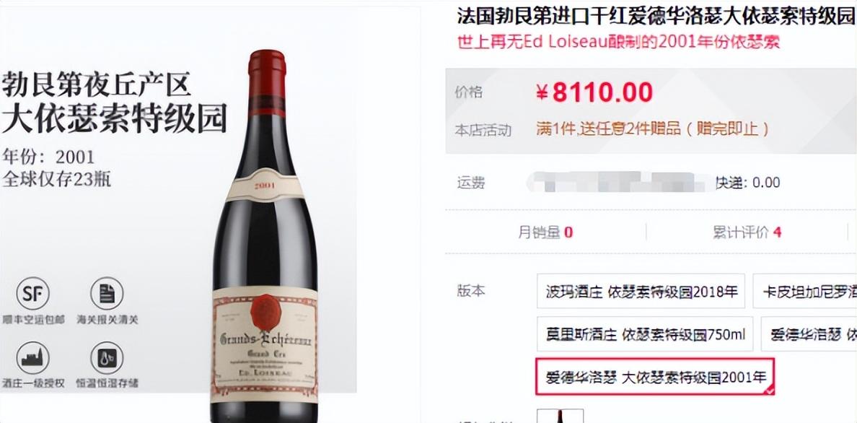This screenshot has width=857, height=423.
Task: Click the red wax seal on the label
Action: point(265,313)
